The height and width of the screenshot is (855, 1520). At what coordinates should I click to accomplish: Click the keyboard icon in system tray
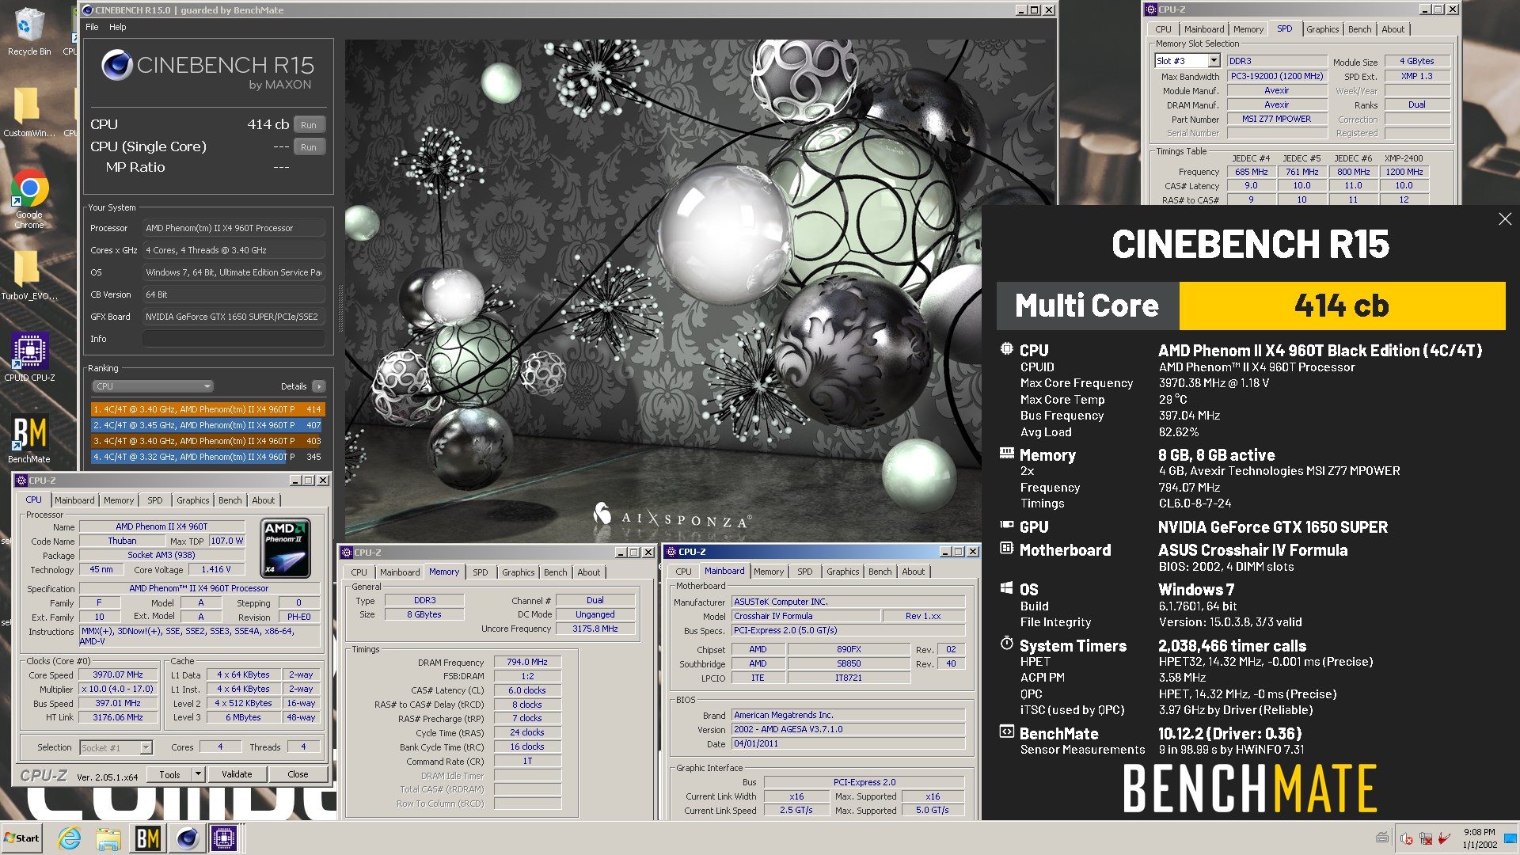(1382, 838)
